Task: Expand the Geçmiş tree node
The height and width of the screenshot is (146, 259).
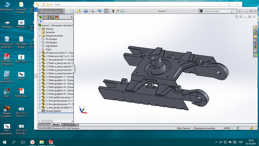Action: coord(39,29)
